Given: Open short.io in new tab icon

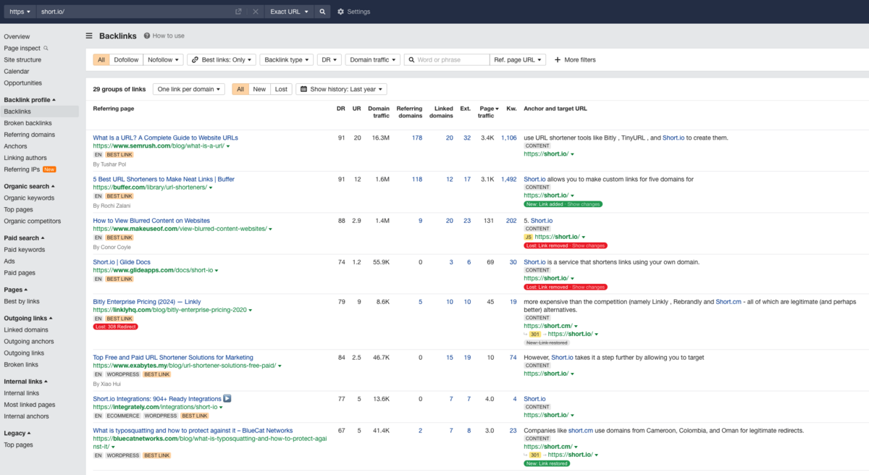Looking at the screenshot, I should click(238, 12).
